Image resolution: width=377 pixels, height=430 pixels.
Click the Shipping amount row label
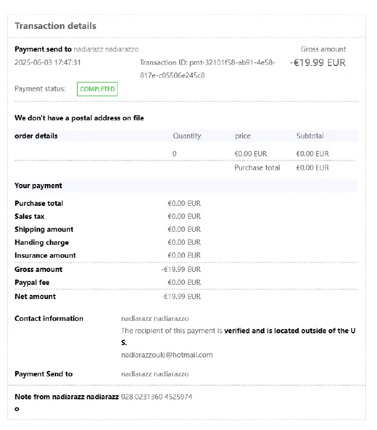(44, 229)
